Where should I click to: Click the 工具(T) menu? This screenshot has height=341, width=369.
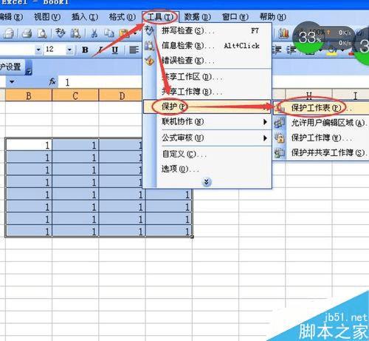pos(160,17)
